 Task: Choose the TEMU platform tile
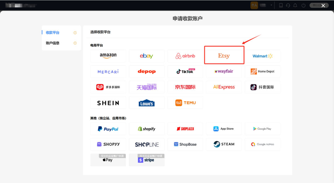185,102
